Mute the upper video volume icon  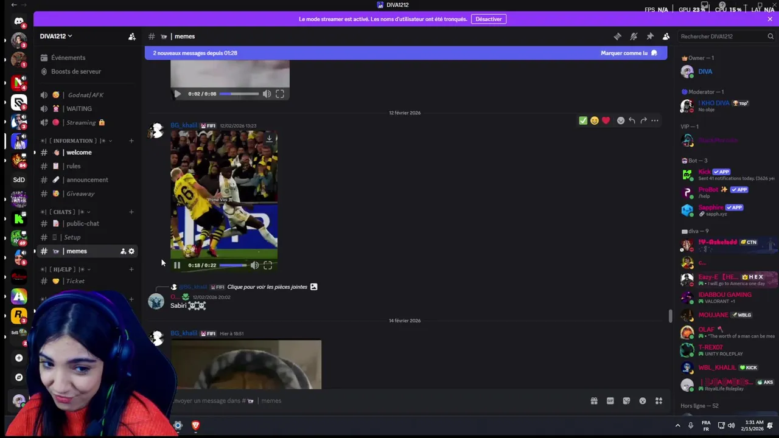pyautogui.click(x=267, y=94)
